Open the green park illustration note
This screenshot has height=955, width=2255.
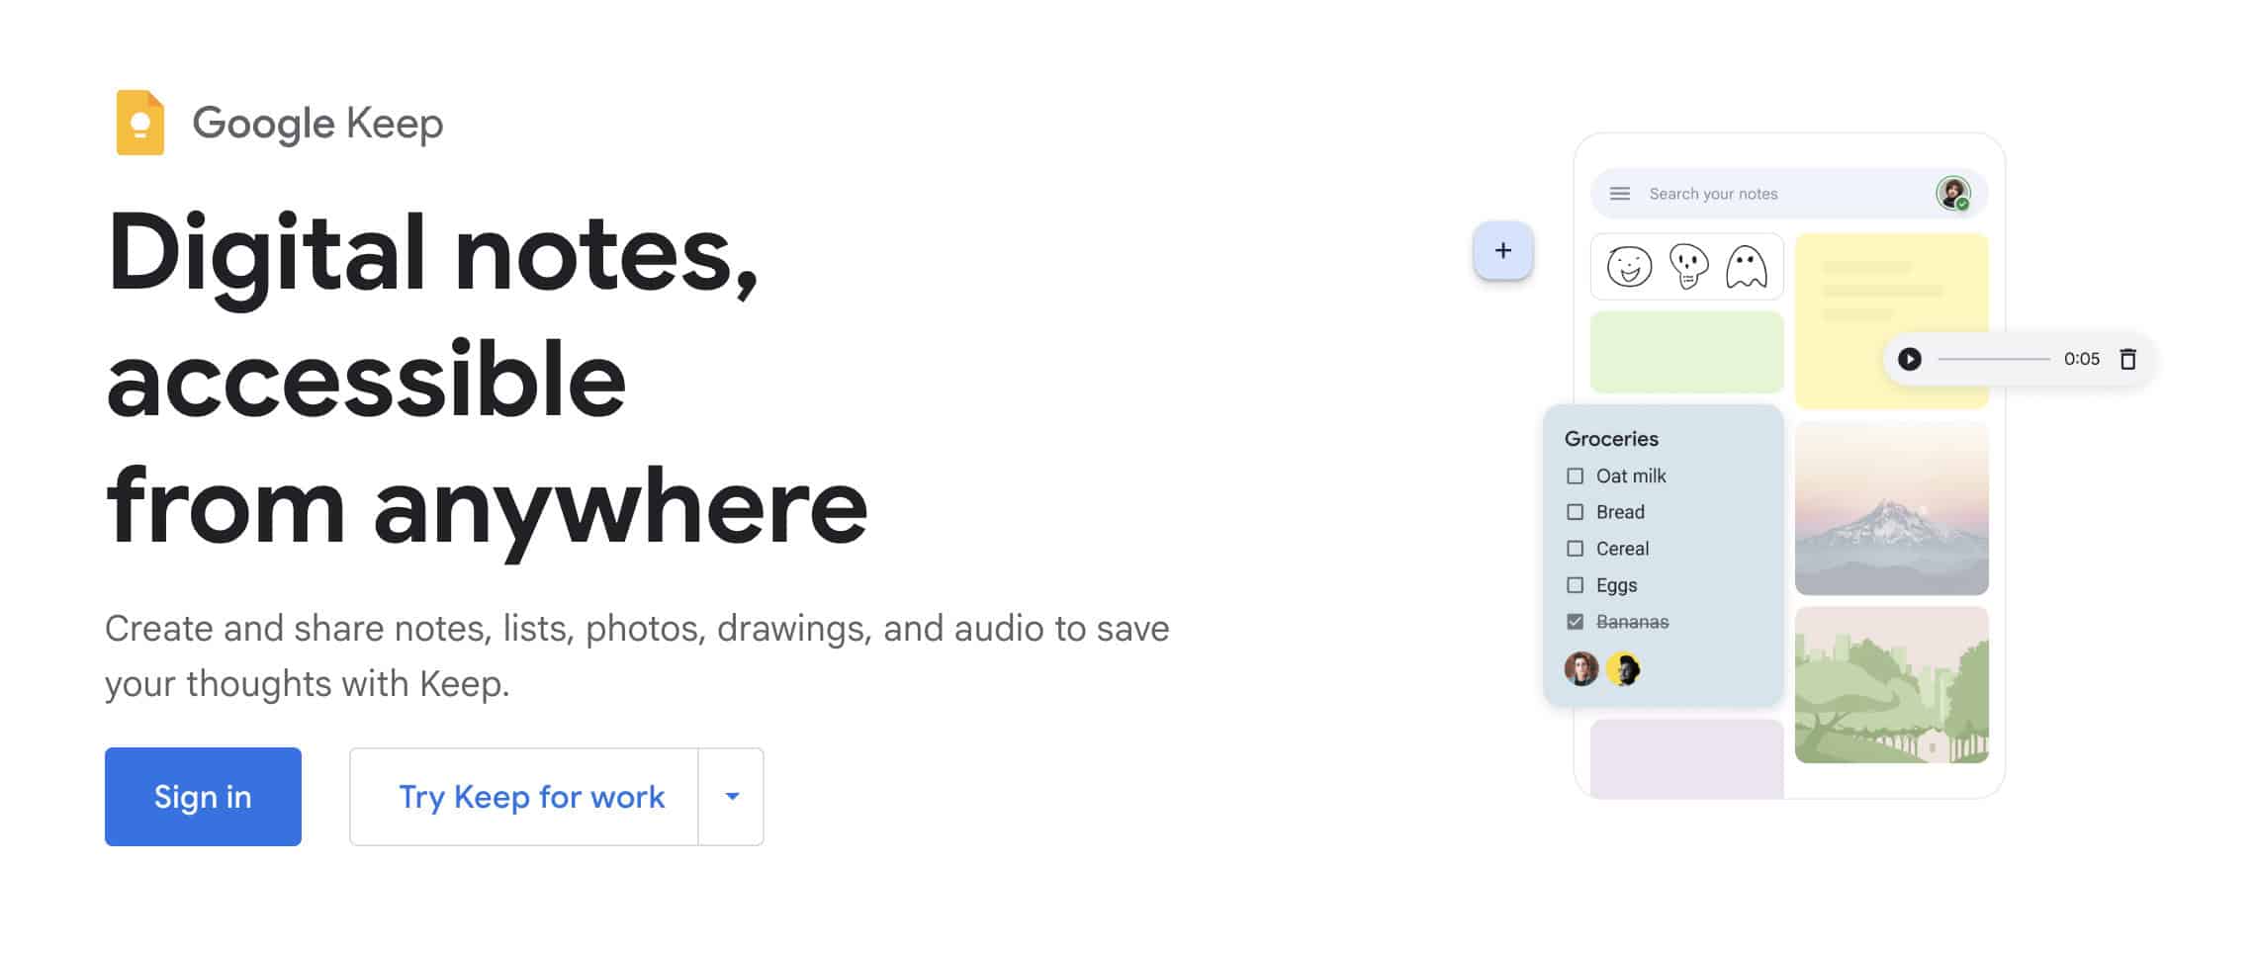click(1892, 685)
